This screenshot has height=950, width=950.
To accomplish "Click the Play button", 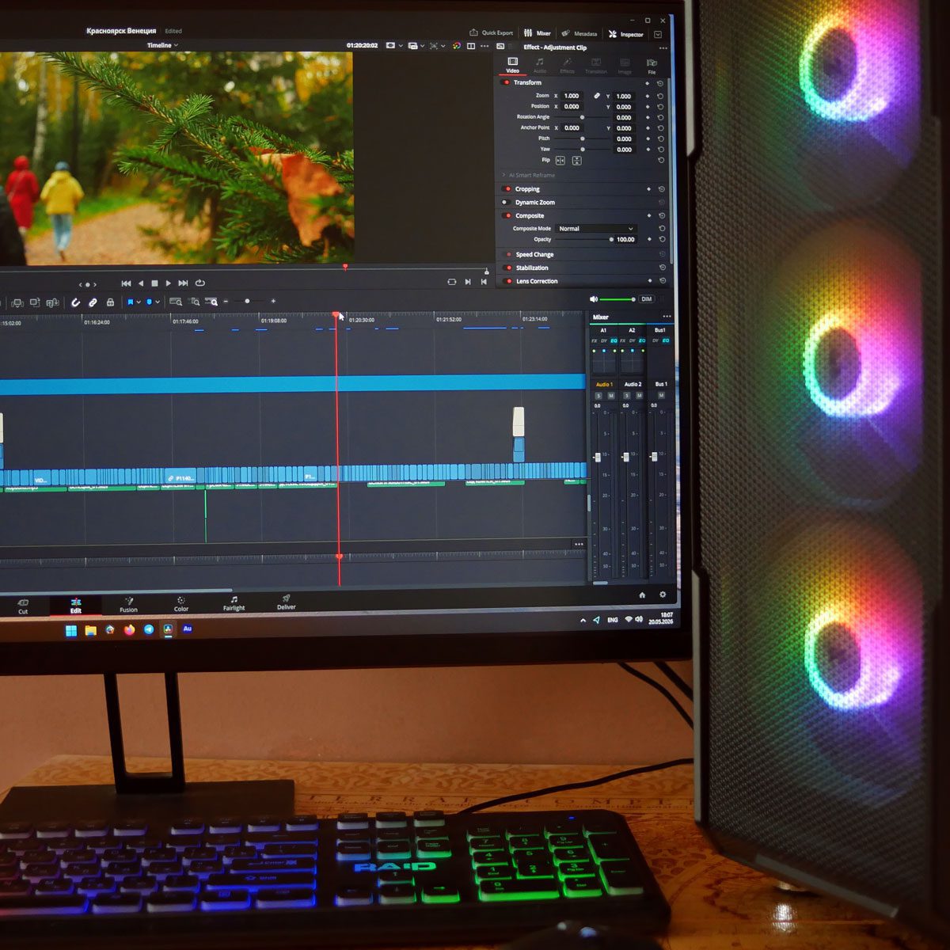I will (169, 283).
